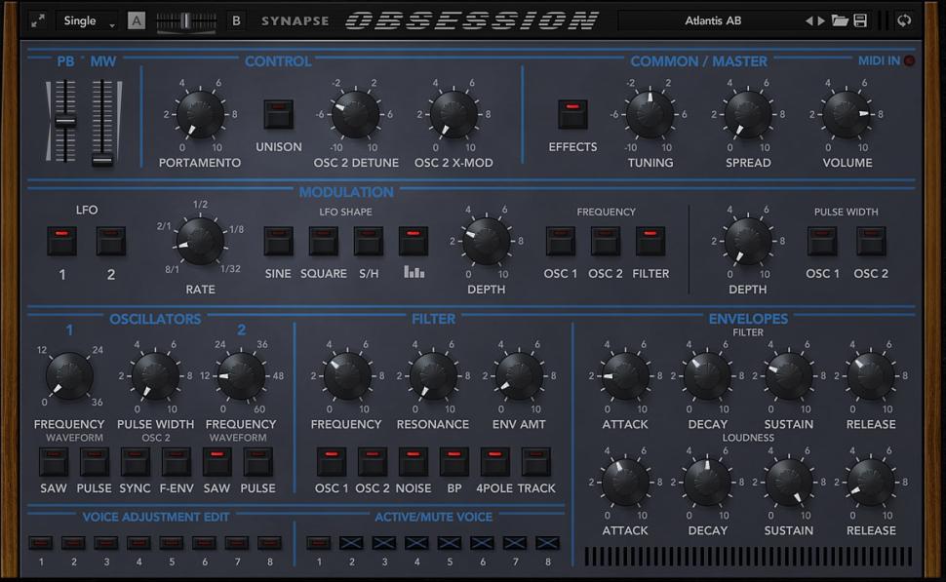The width and height of the screenshot is (946, 582).
Task: Enable the 4POLE filter switch
Action: coord(495,461)
